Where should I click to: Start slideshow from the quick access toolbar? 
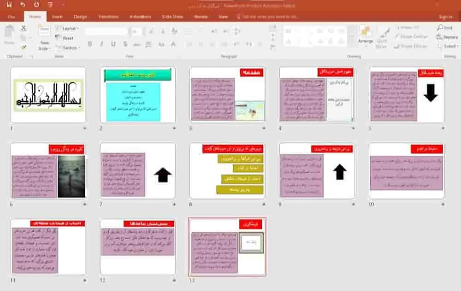(50, 5)
